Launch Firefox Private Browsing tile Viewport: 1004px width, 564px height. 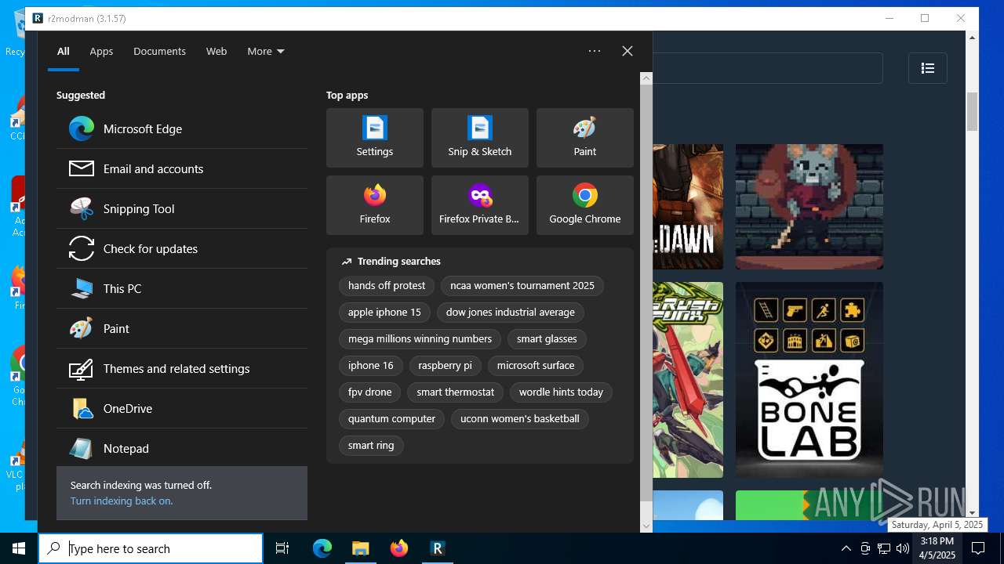tap(480, 205)
